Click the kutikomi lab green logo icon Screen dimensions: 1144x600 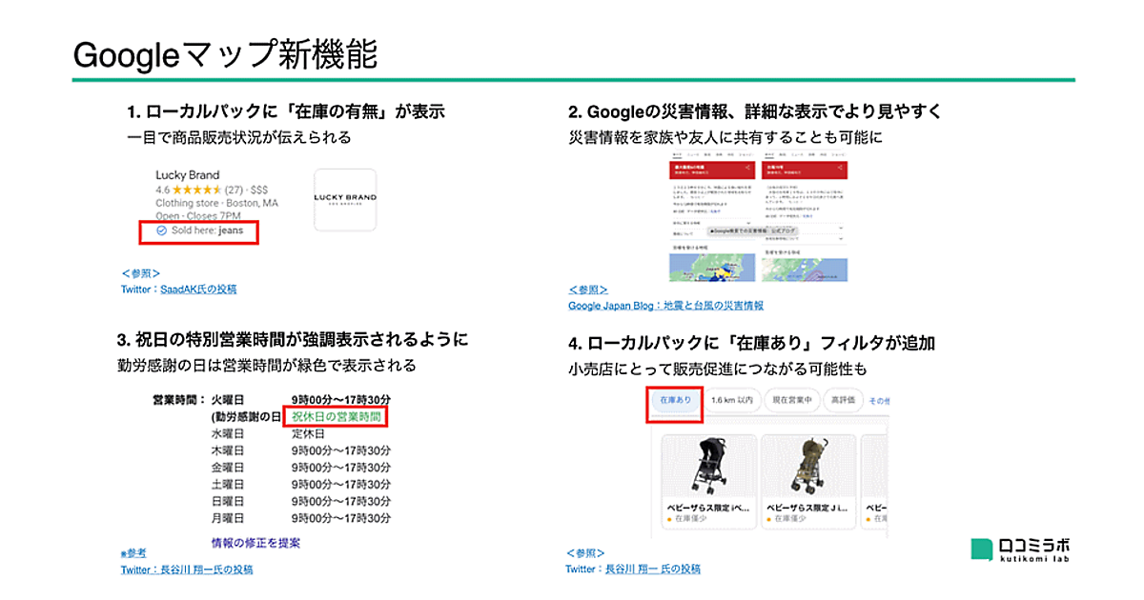tap(982, 550)
